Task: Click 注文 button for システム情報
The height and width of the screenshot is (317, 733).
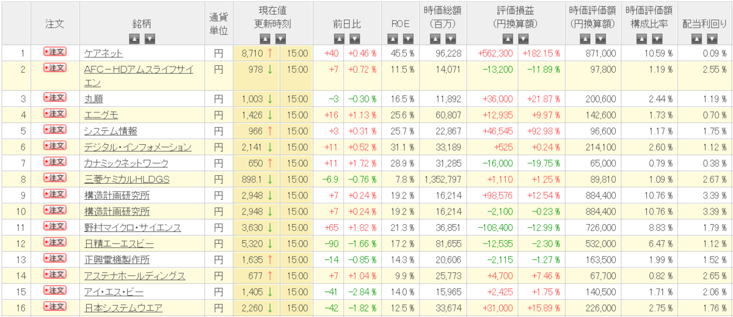Action: tap(55, 130)
